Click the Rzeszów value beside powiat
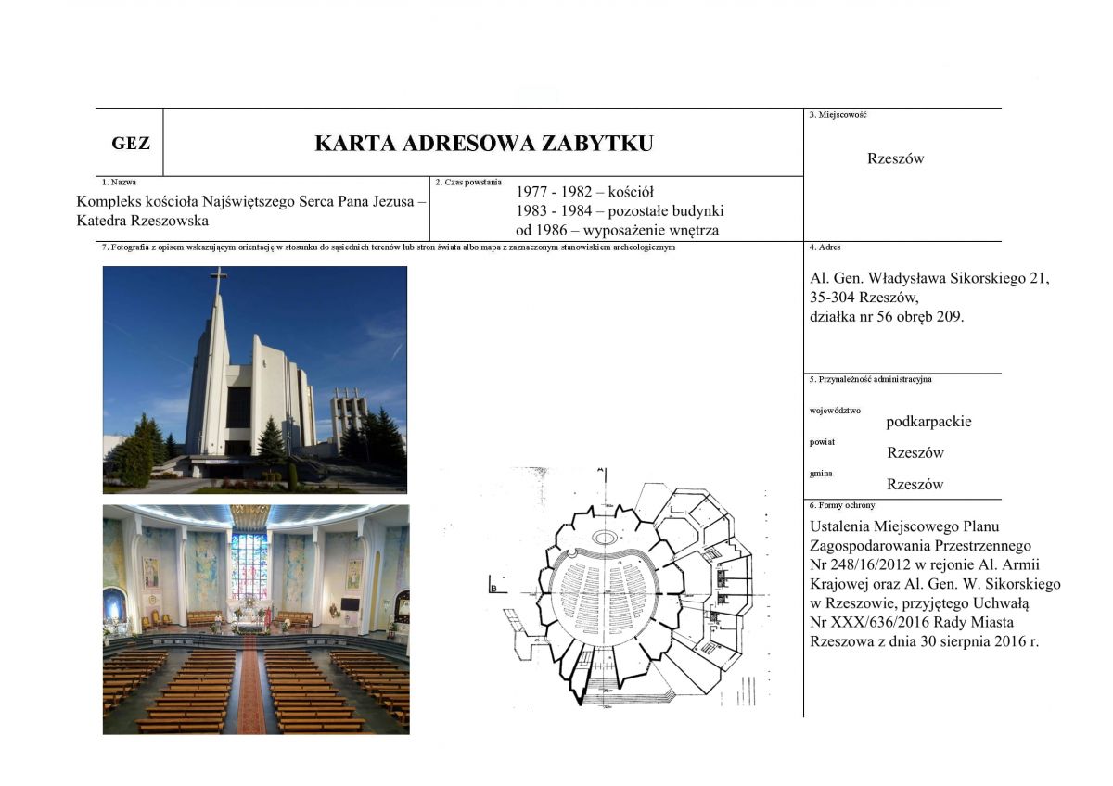Viewport: 1113px width, 786px height. [x=915, y=452]
